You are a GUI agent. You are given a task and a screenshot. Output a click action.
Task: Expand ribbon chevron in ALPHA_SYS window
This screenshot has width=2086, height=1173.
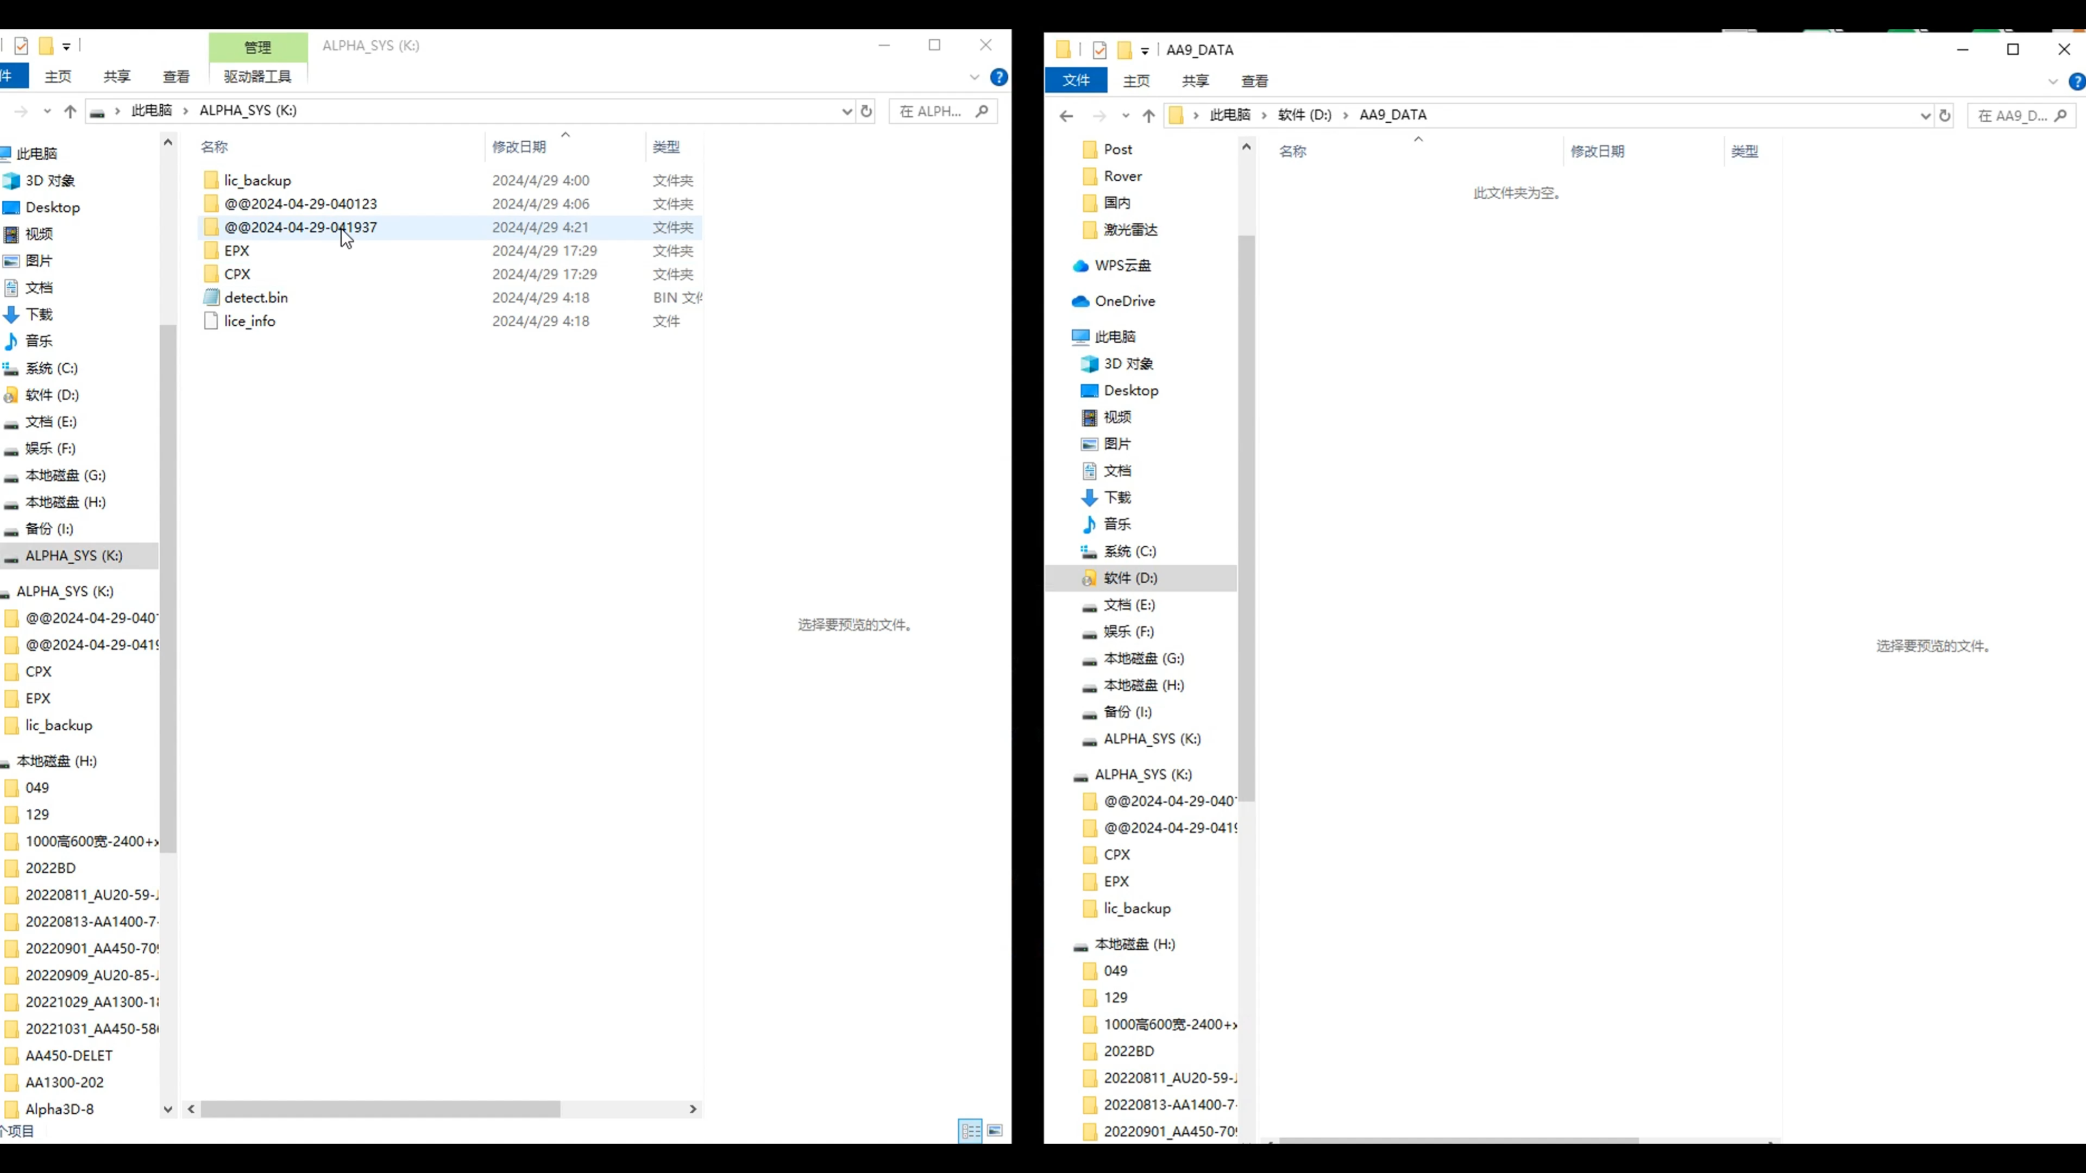click(x=974, y=77)
